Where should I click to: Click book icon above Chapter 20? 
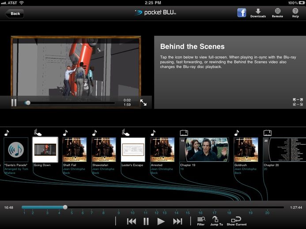point(268,133)
